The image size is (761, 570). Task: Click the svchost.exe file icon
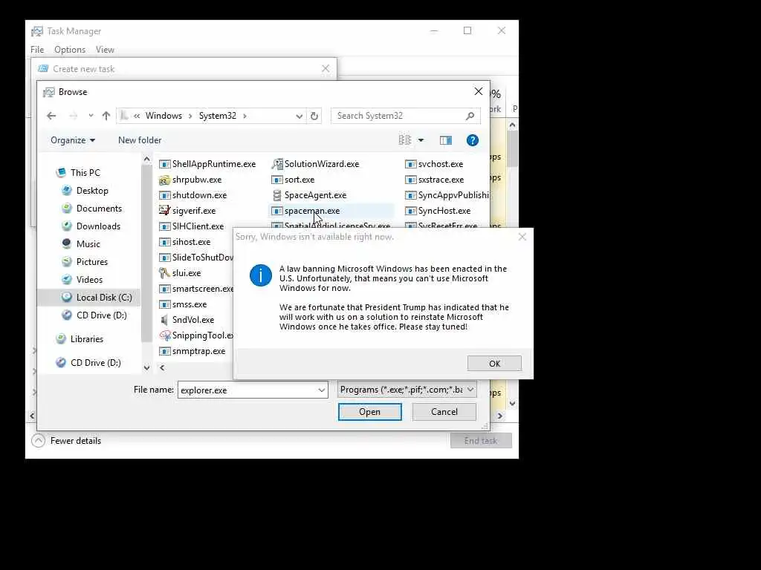(410, 164)
